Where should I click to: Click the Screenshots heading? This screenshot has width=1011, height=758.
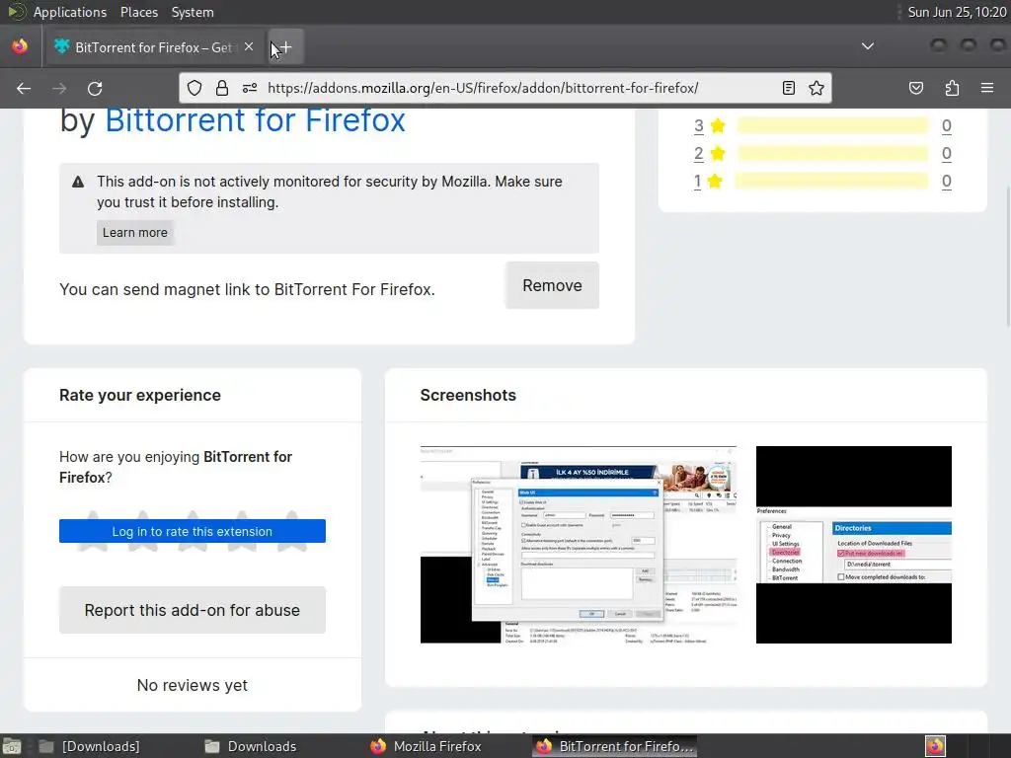coord(468,395)
